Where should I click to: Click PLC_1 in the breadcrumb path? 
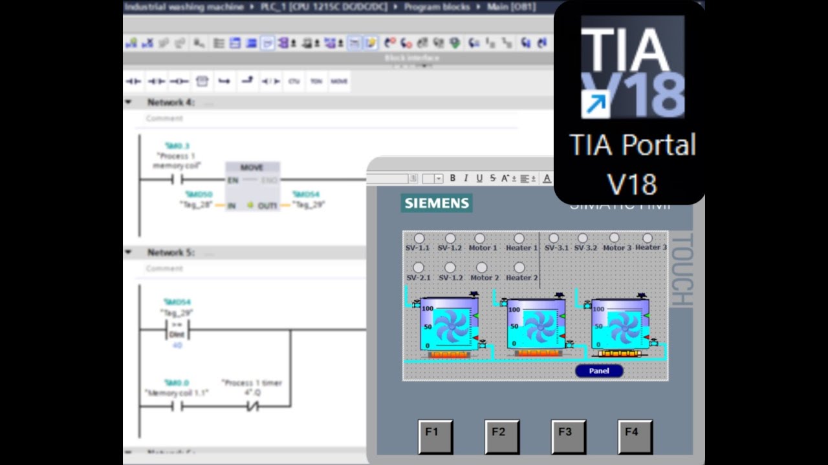325,6
